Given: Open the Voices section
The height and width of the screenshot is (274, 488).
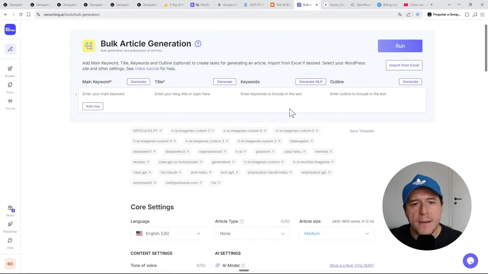Looking at the screenshot, I should 10,104.
